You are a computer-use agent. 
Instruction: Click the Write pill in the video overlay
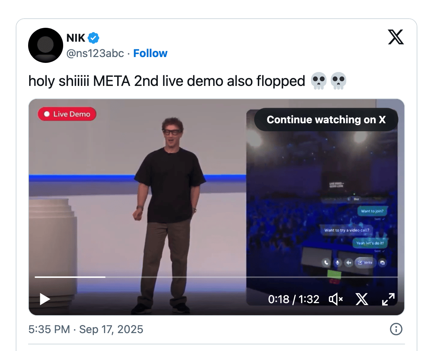tap(365, 263)
